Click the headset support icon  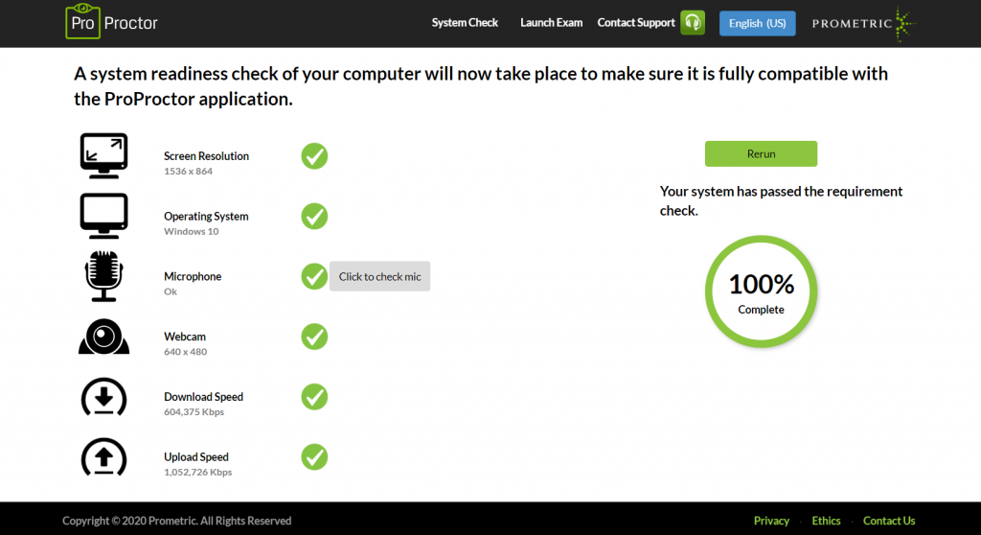(x=693, y=23)
